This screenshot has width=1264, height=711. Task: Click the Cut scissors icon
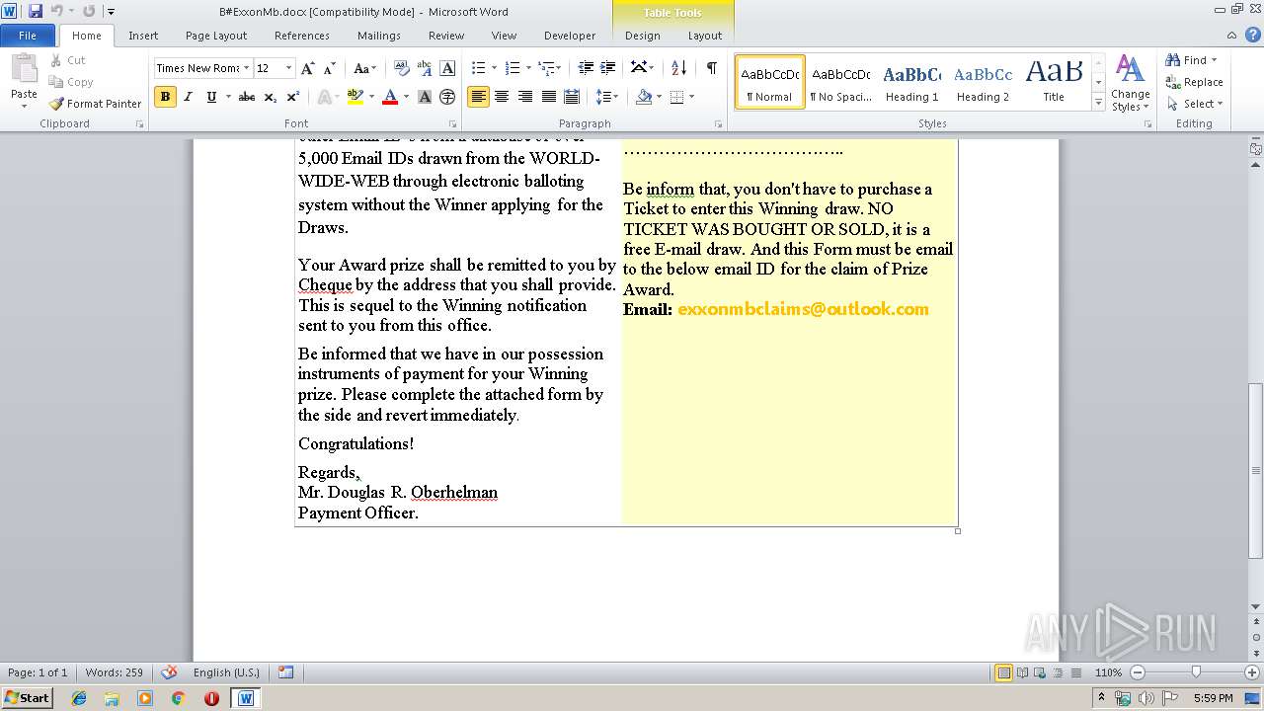click(x=56, y=60)
